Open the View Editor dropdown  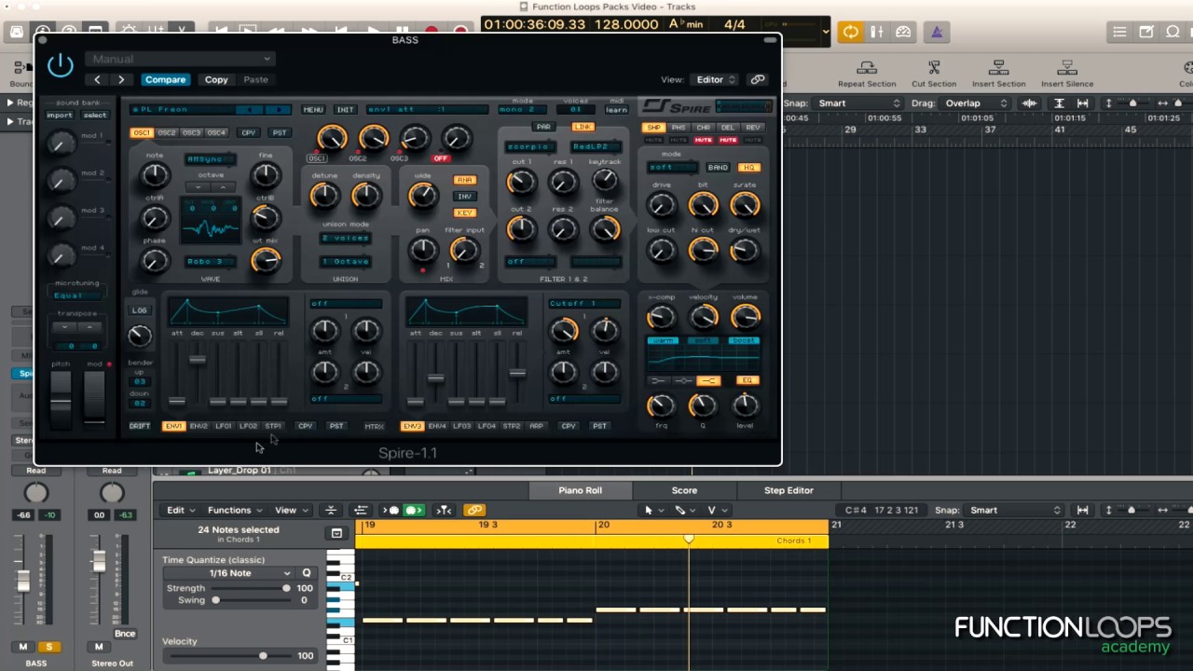(x=714, y=80)
